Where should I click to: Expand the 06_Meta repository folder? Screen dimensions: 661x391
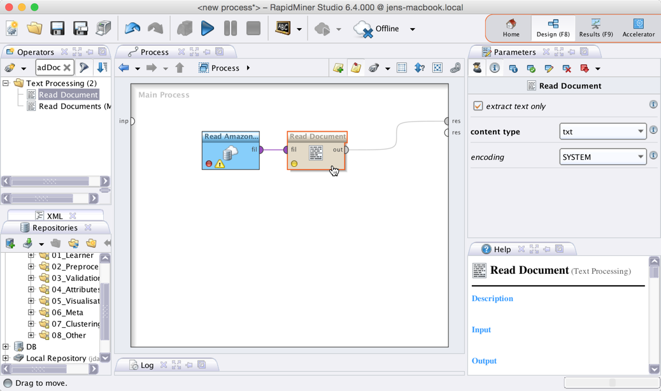pyautogui.click(x=31, y=313)
